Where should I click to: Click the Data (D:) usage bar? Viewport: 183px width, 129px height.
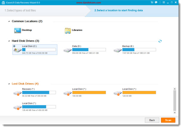(x=89, y=50)
